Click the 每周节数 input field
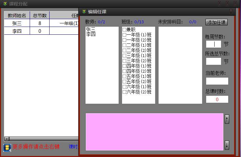The height and width of the screenshot is (157, 241). [214, 44]
